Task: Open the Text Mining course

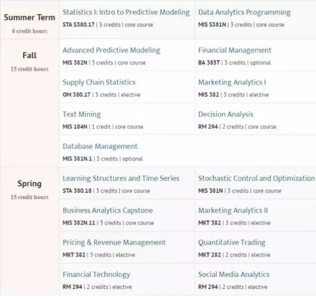Action: pos(81,115)
